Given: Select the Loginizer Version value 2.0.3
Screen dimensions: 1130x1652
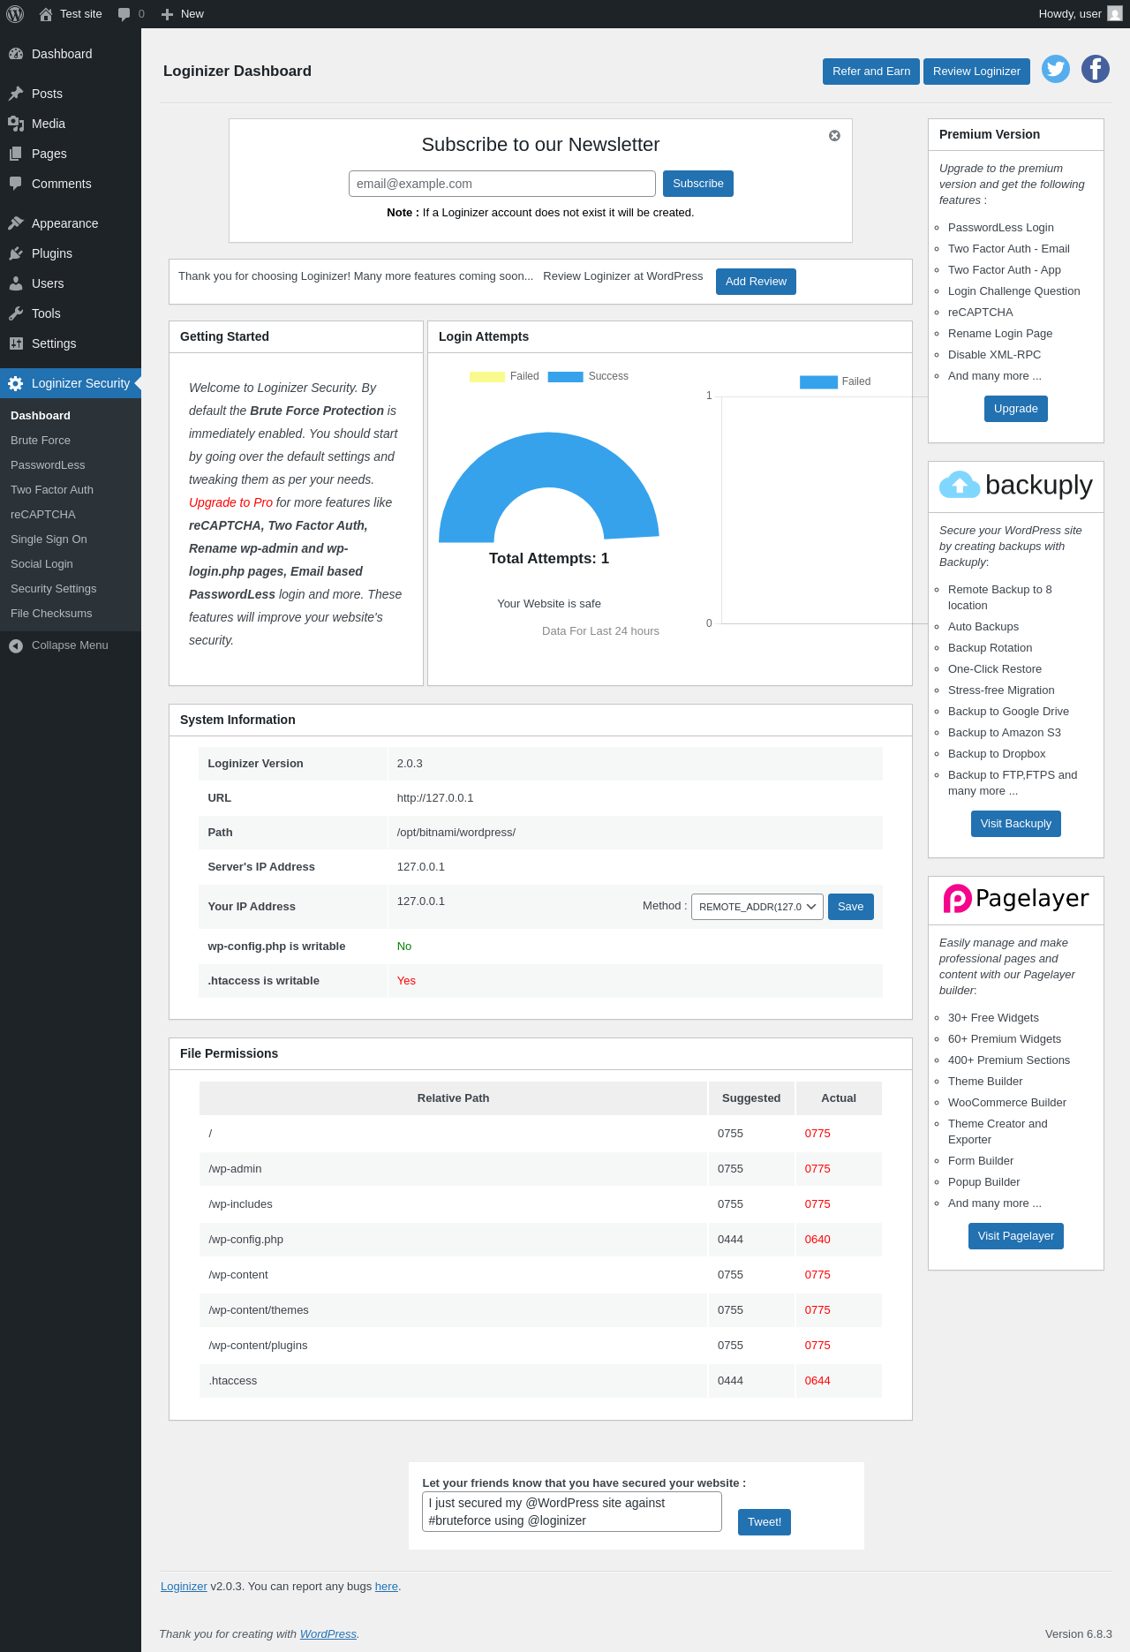Looking at the screenshot, I should pos(410,764).
